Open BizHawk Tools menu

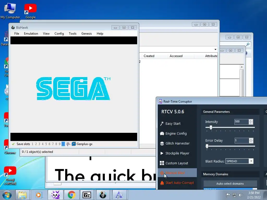pyautogui.click(x=72, y=34)
